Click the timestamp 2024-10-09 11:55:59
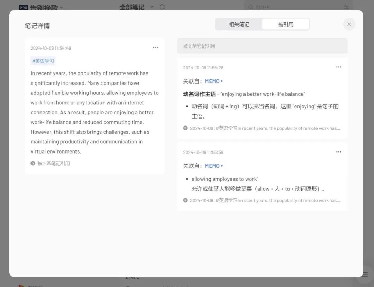 click(203, 152)
